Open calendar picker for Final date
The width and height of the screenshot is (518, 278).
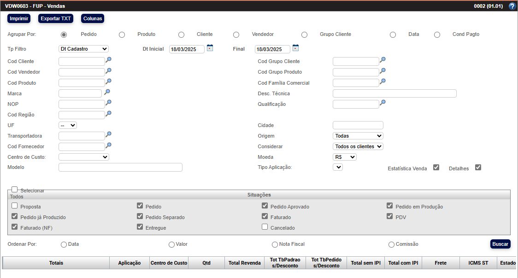point(295,48)
